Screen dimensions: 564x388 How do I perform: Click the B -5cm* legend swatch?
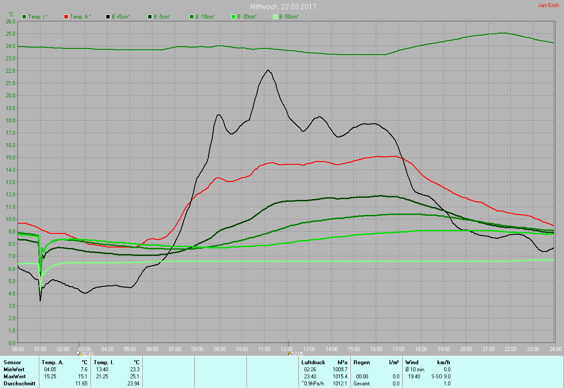150,17
